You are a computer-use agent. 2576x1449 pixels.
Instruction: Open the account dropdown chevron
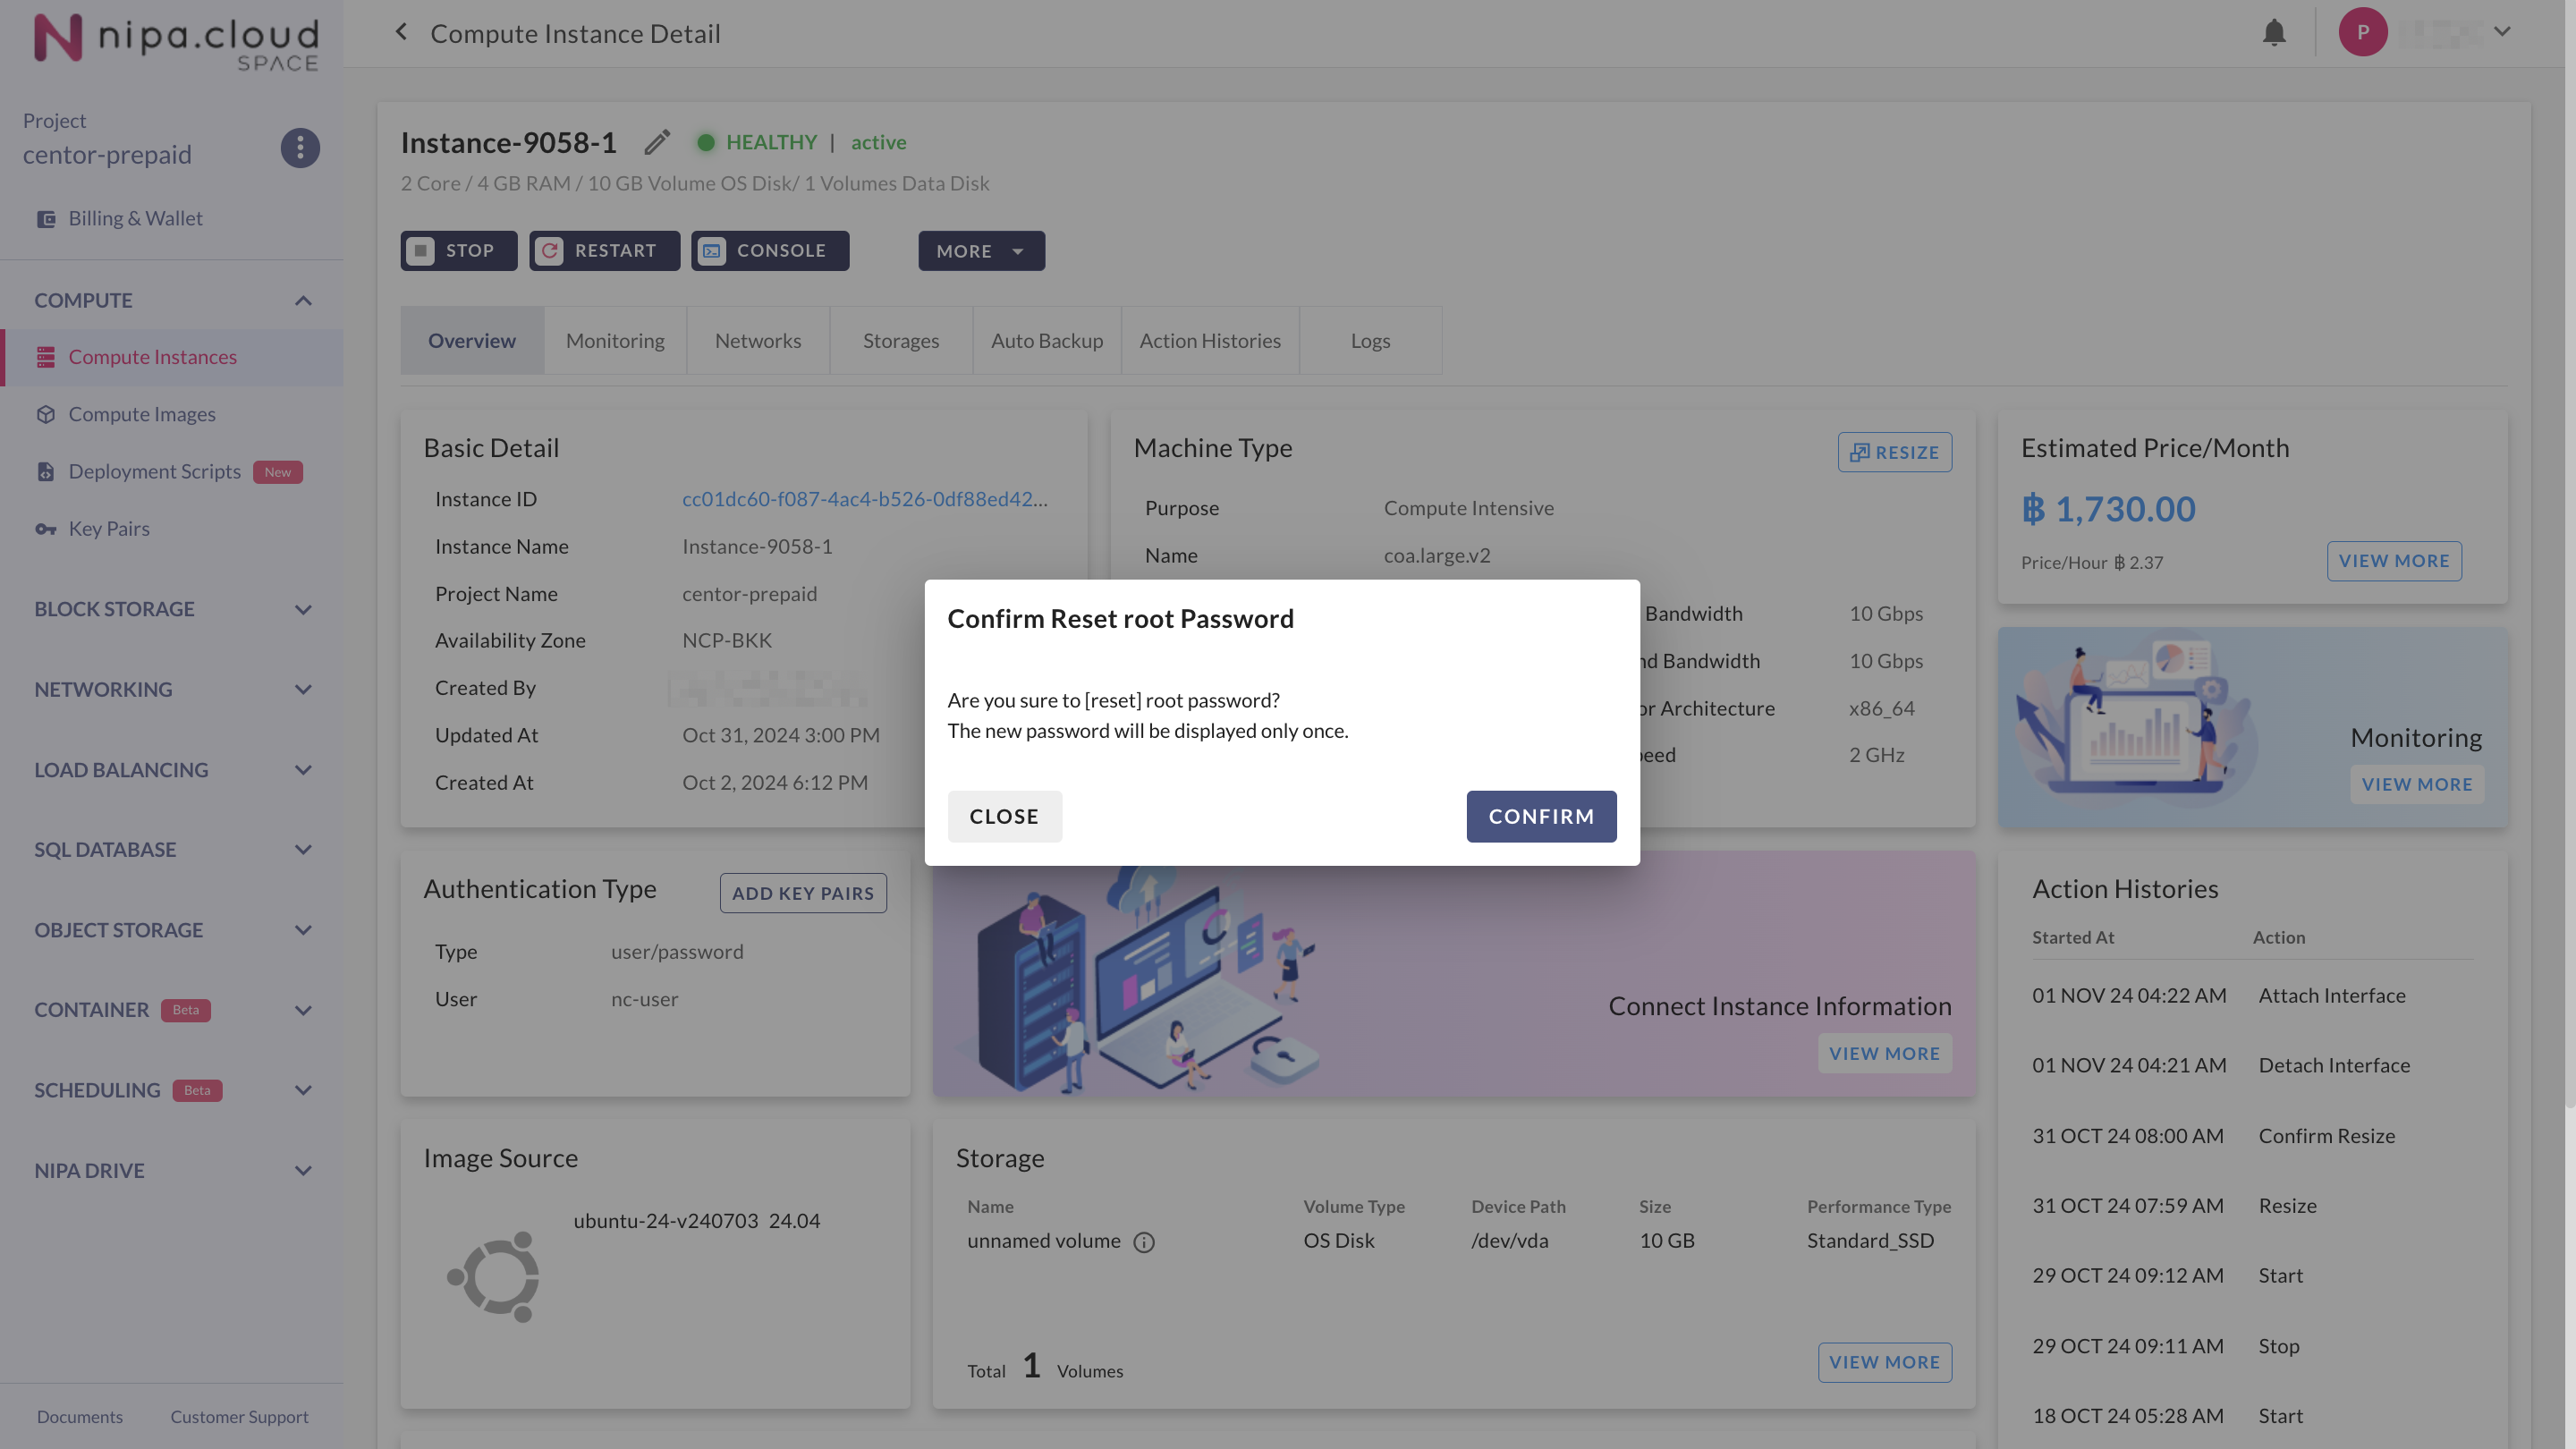click(2502, 32)
